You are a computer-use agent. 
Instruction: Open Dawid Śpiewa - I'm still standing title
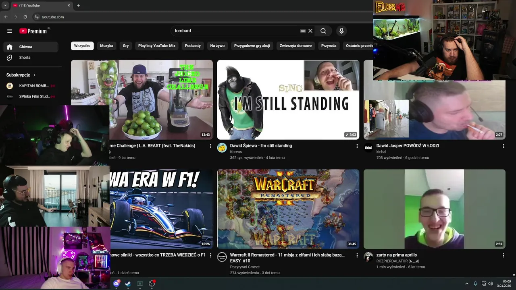pos(261,146)
